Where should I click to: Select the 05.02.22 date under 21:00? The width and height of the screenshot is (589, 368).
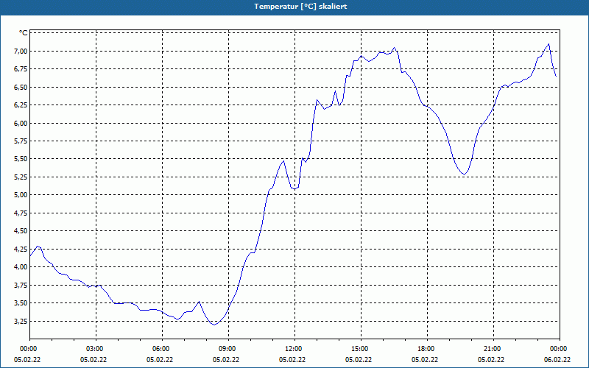(x=491, y=360)
